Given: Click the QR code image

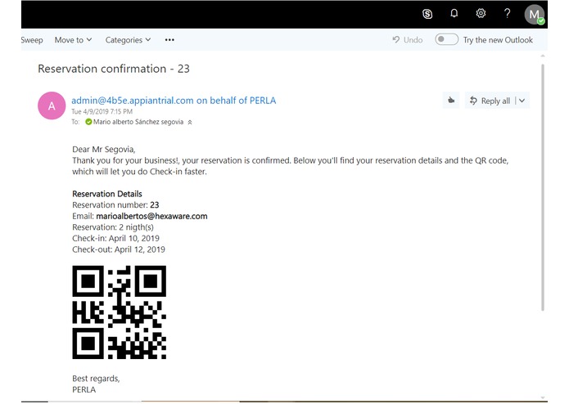Looking at the screenshot, I should (119, 312).
